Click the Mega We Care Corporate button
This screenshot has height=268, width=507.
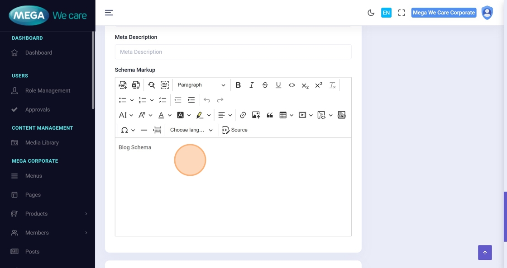(x=444, y=13)
